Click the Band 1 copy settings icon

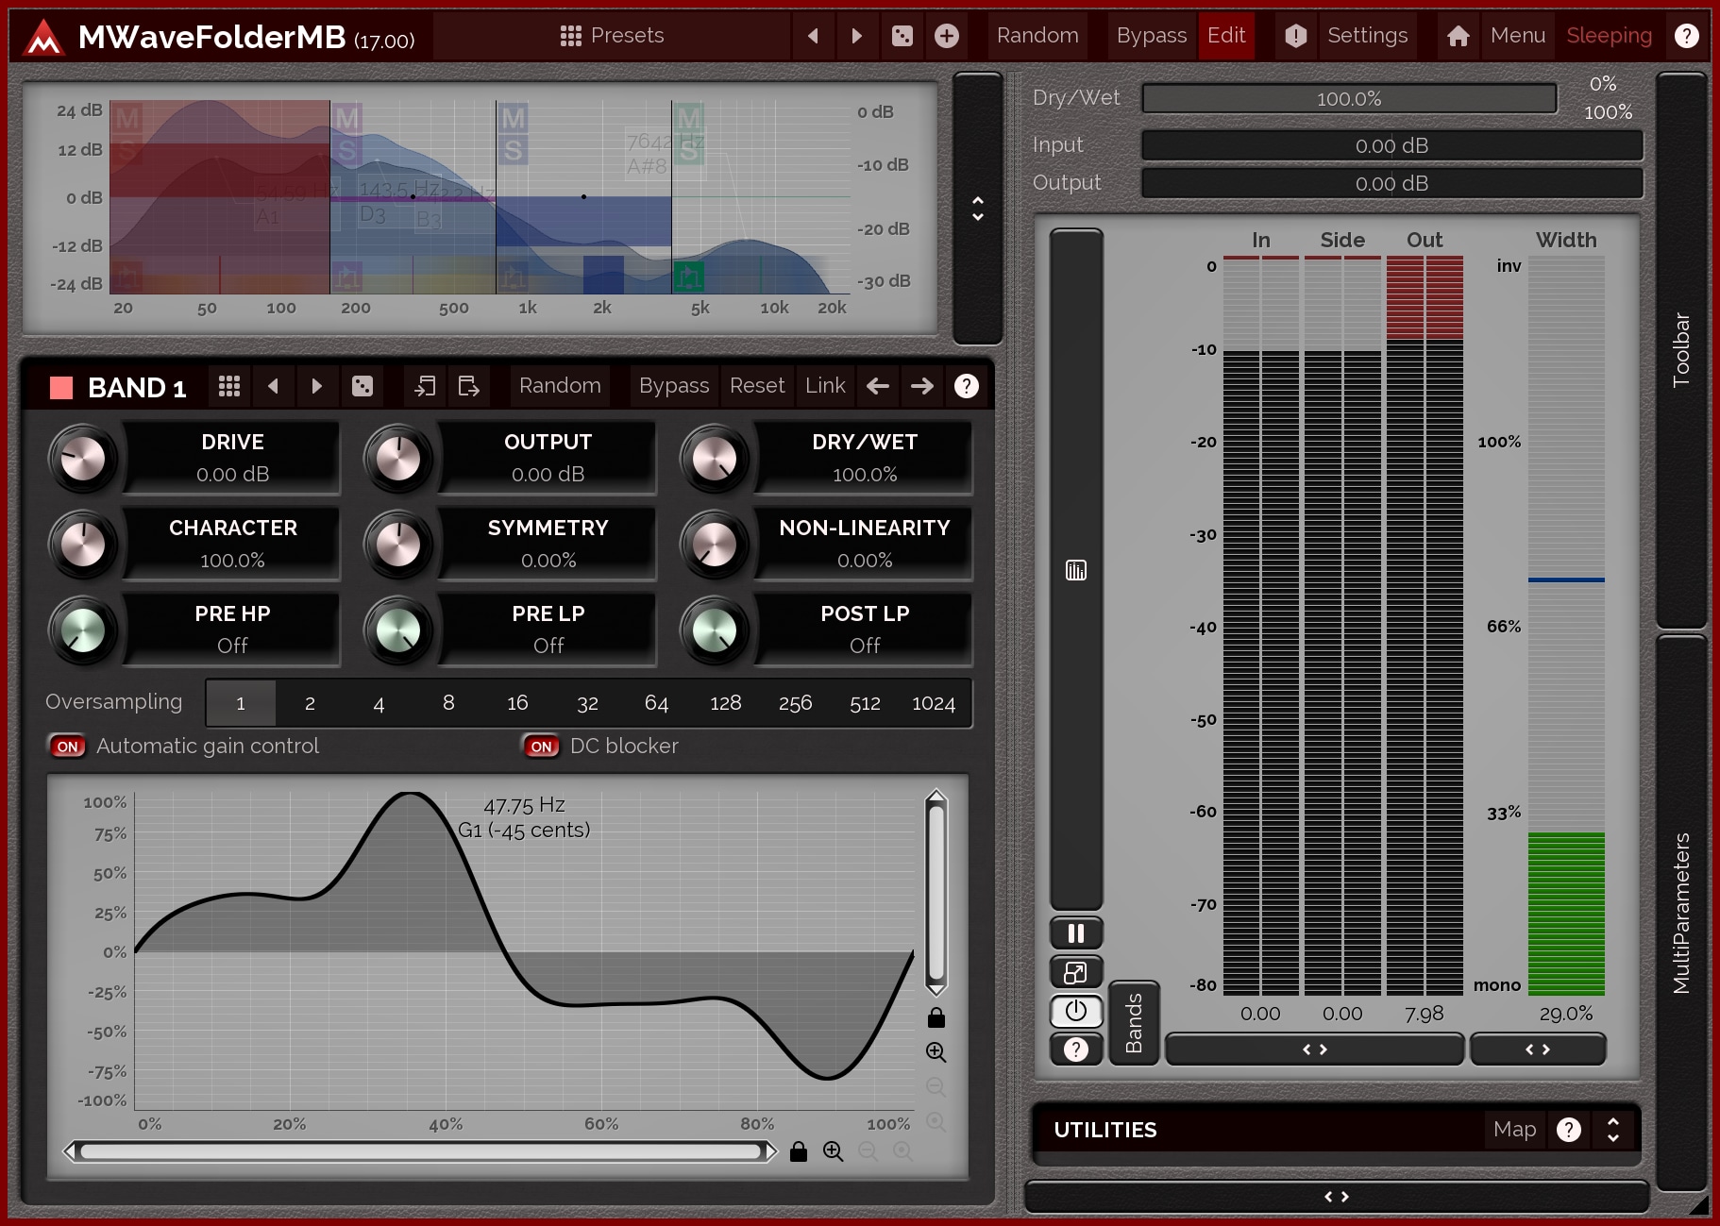pos(425,386)
